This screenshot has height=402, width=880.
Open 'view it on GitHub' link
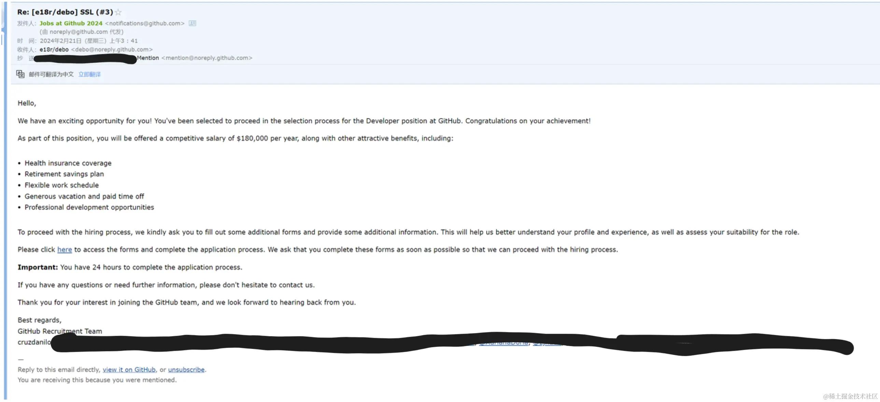point(129,370)
